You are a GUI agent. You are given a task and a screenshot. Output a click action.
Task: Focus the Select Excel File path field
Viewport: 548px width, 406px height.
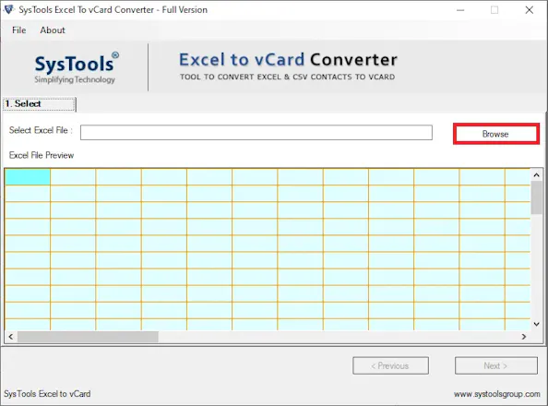coord(256,133)
